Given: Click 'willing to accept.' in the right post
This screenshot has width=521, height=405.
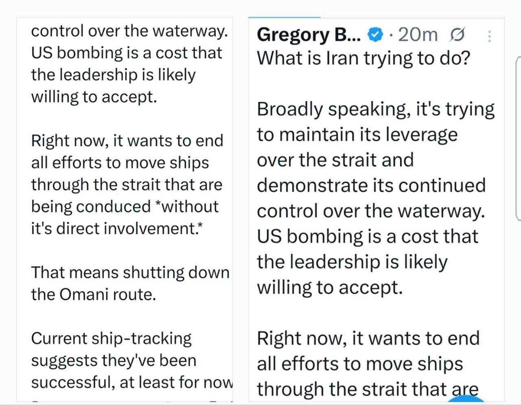Looking at the screenshot, I should (330, 287).
